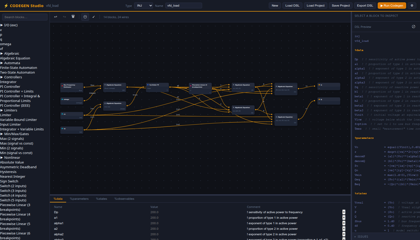
Task: Select the vx input block
Action: (72, 116)
